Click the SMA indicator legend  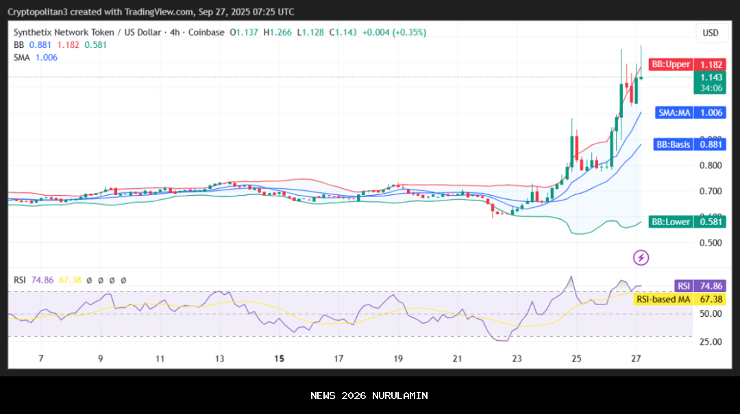click(21, 57)
